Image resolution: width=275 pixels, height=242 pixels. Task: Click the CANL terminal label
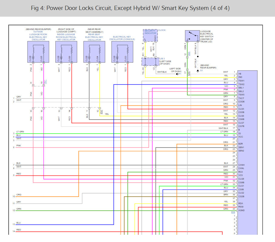(x=241, y=168)
